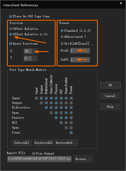Toggle Place On Off Page Connector checkbox
Viewport: 126px width, 171px height.
pos(11,17)
